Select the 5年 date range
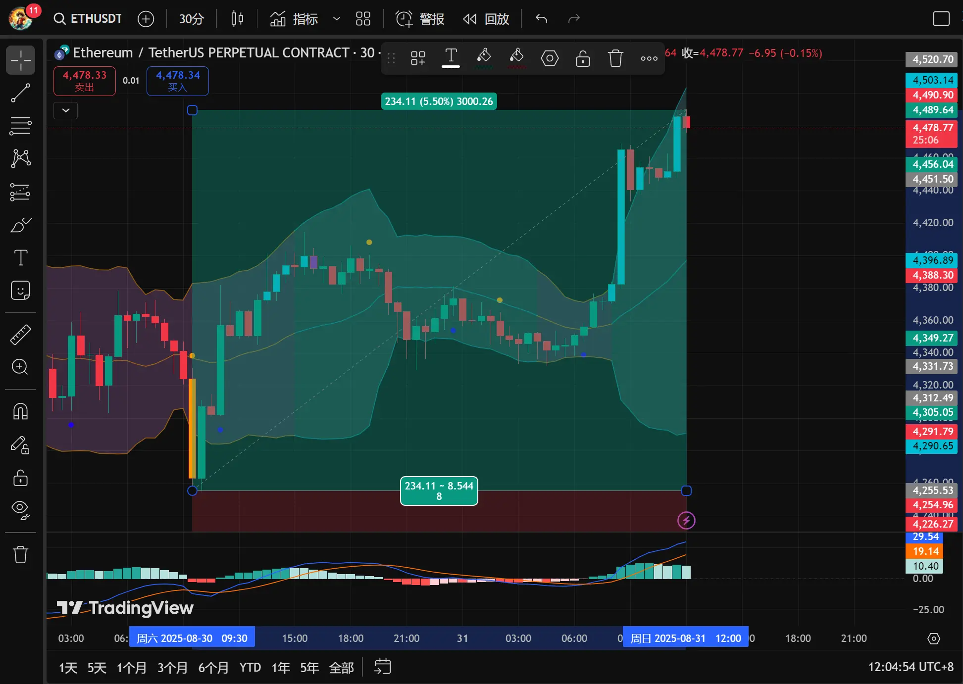The image size is (963, 684). point(309,668)
